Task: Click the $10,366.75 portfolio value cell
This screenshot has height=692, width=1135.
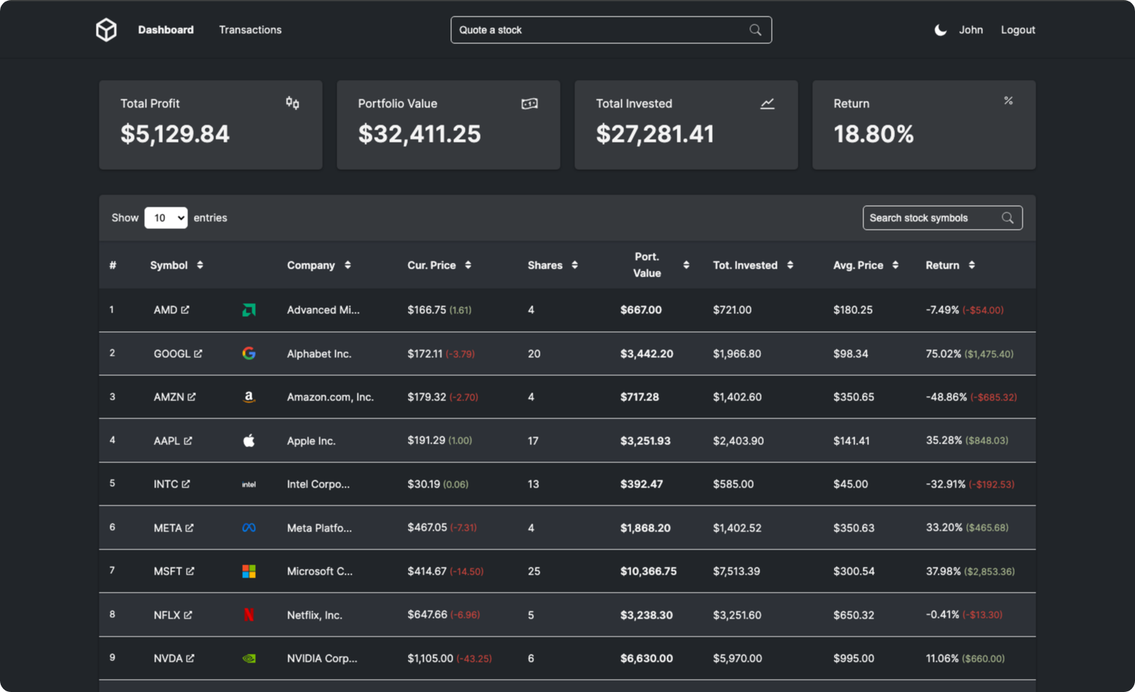Action: pos(649,571)
